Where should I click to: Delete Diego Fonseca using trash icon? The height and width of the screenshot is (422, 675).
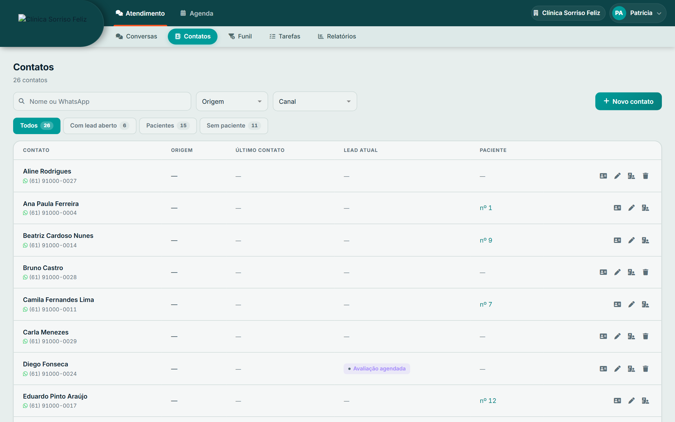[645, 369]
